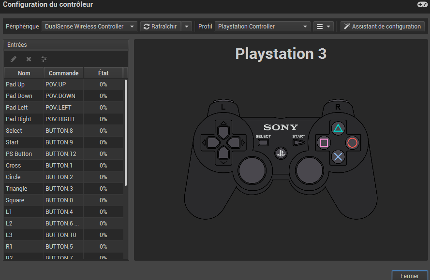Screen dimensions: 430x280
Task: Select the L2 input row
Action: coord(64,224)
